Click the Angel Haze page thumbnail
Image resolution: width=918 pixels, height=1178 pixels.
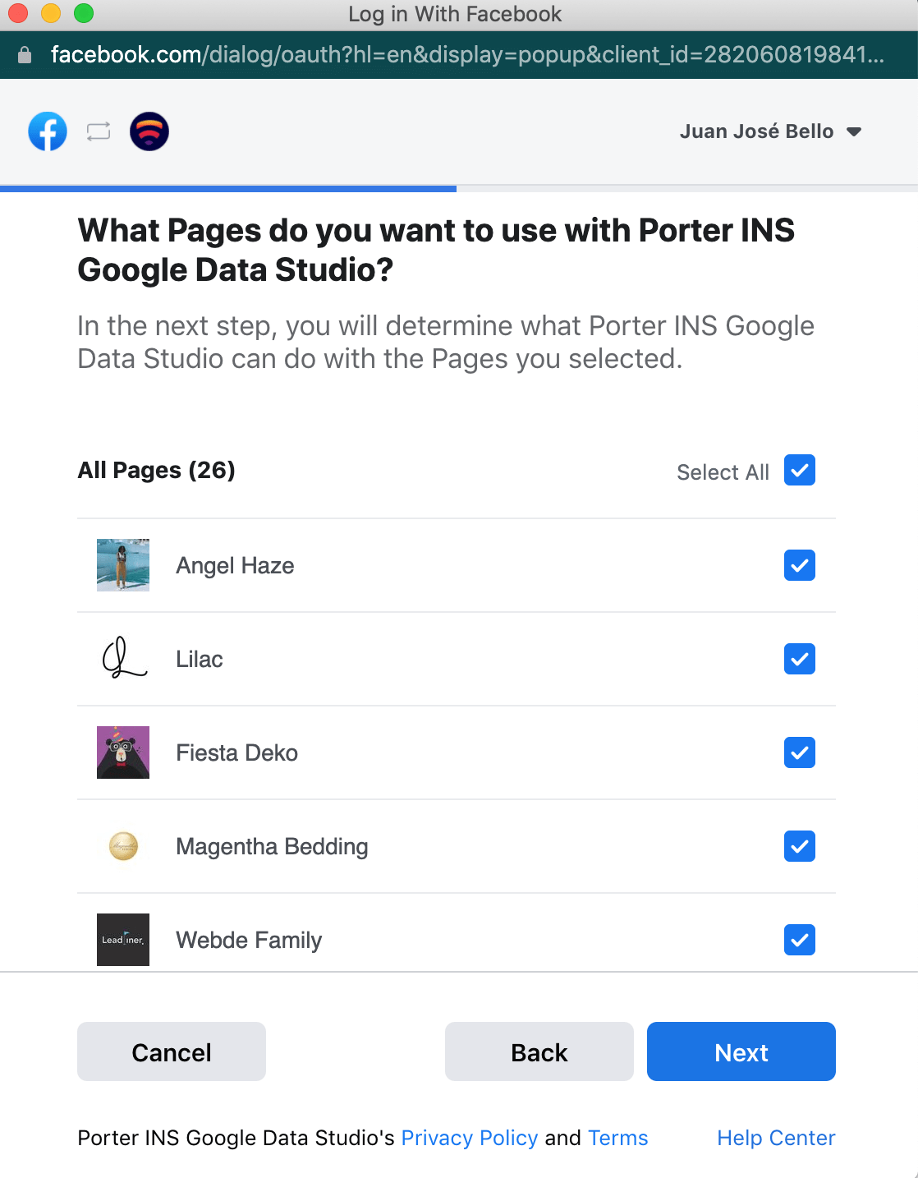click(x=123, y=565)
